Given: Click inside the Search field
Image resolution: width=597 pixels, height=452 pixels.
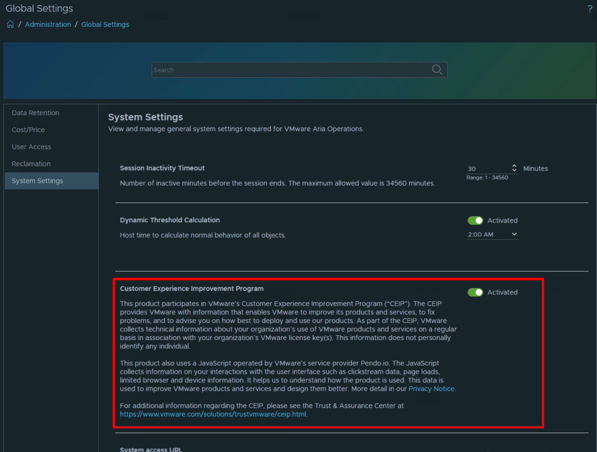Looking at the screenshot, I should (283, 70).
